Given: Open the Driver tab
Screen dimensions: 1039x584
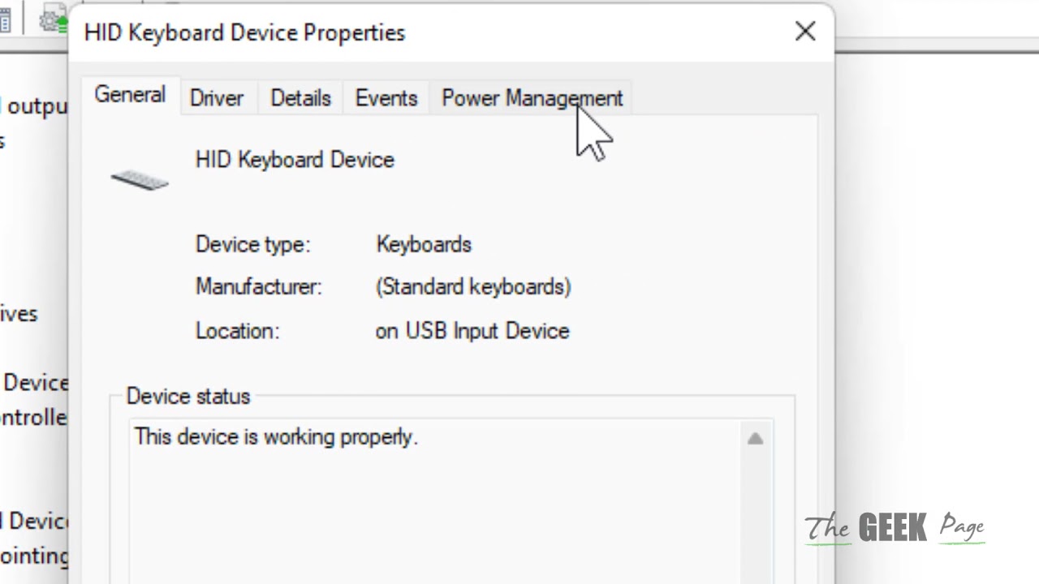Looking at the screenshot, I should (216, 98).
